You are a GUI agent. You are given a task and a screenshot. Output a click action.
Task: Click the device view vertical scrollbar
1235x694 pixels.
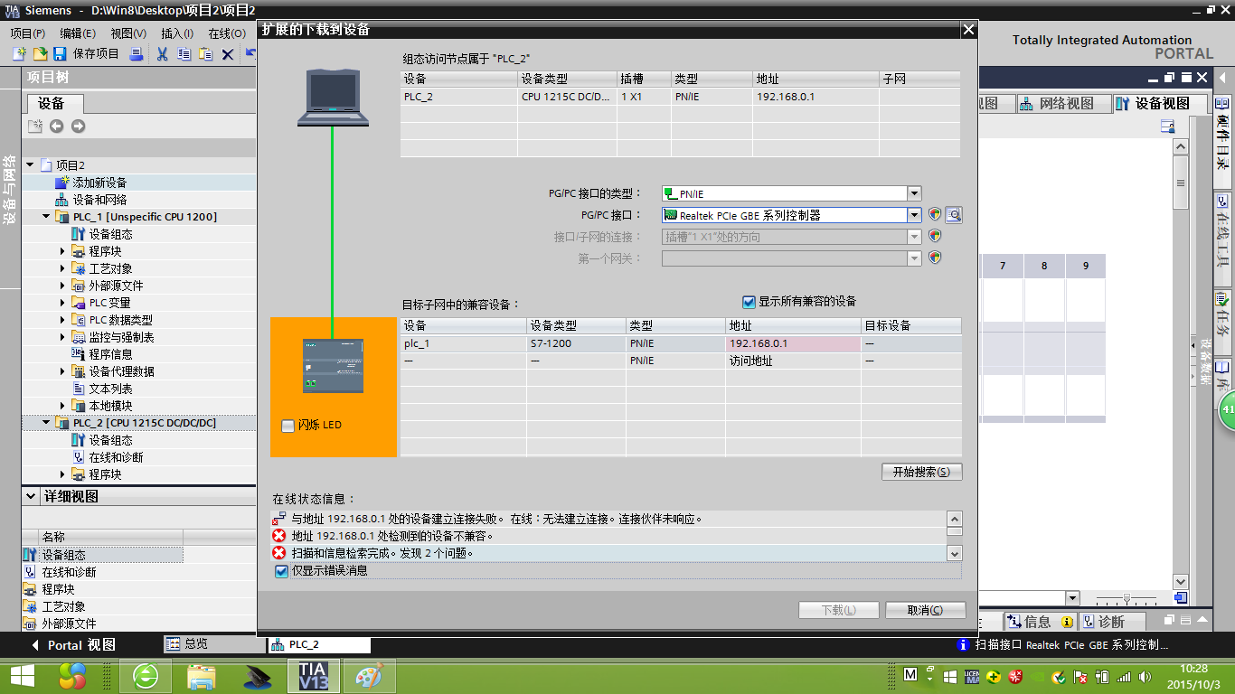(1180, 363)
